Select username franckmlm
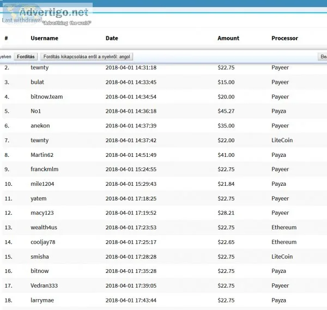The image size is (327, 310). click(x=45, y=169)
